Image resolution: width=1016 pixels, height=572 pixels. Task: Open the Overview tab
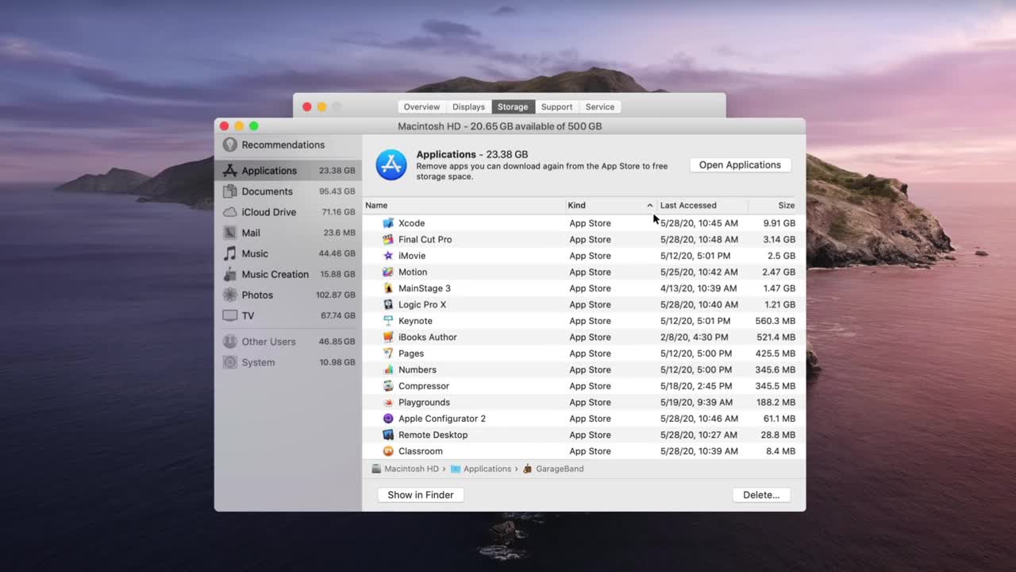coord(421,106)
